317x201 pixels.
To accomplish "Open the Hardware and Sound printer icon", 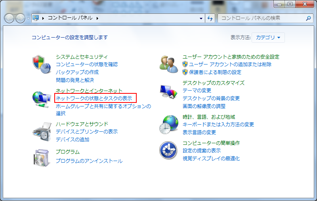I will pyautogui.click(x=42, y=132).
